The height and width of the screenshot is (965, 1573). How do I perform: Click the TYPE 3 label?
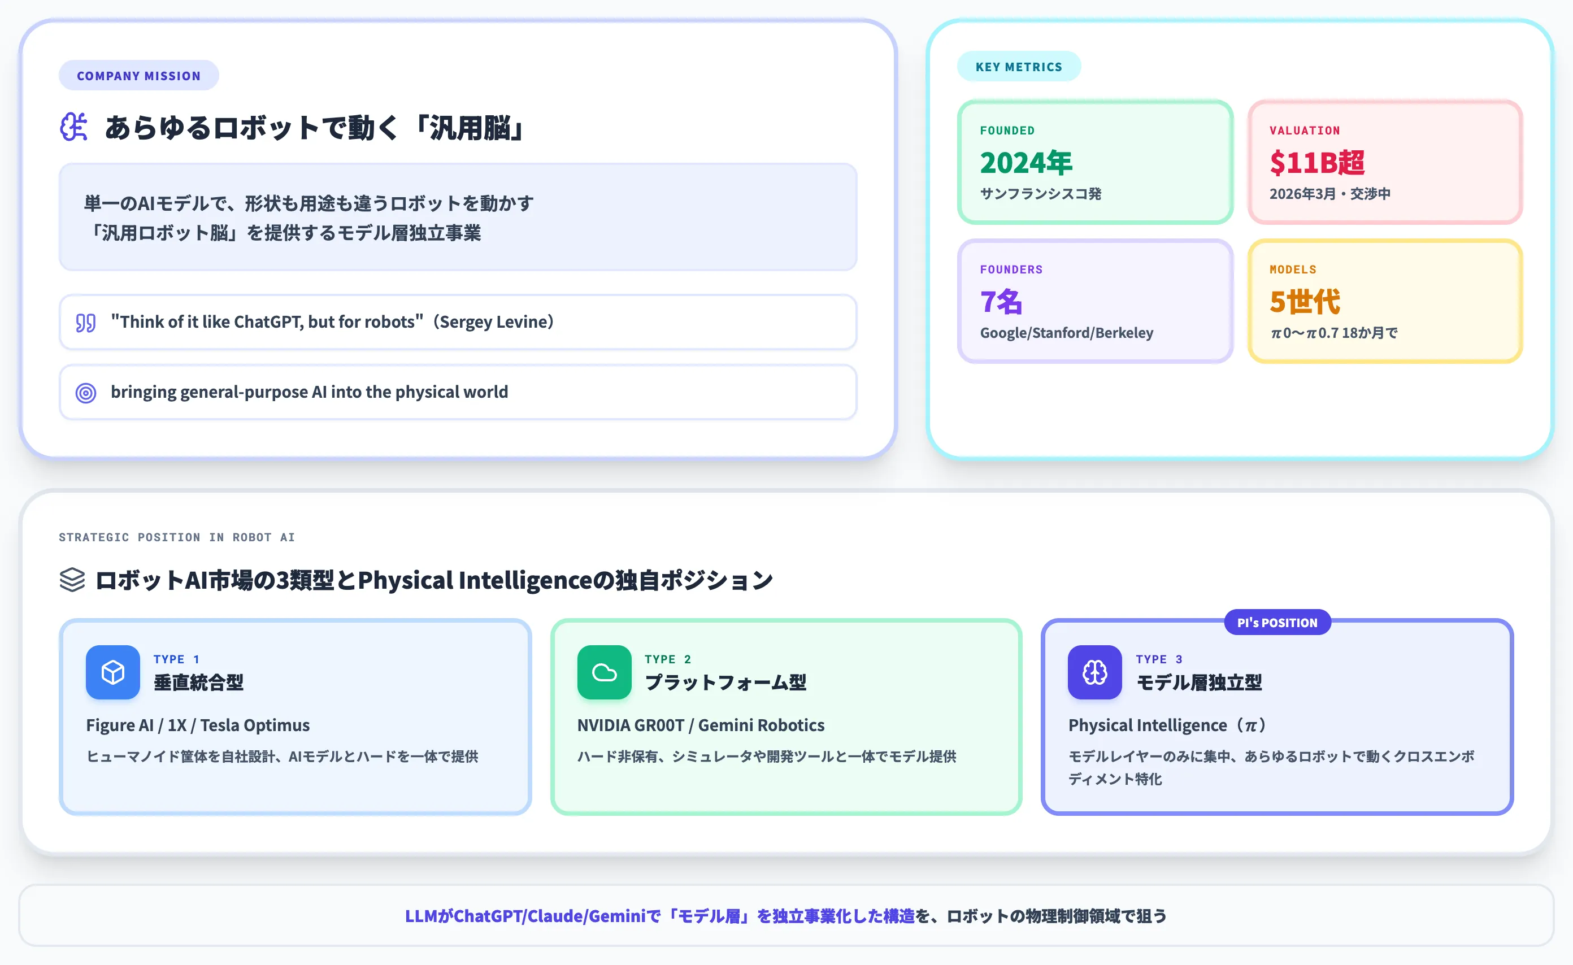coord(1159,659)
